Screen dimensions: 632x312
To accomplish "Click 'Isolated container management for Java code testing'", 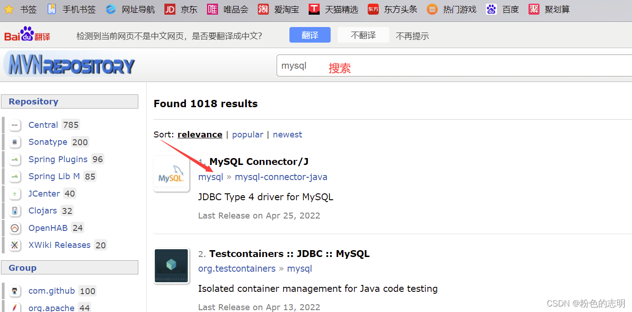I will (x=318, y=289).
